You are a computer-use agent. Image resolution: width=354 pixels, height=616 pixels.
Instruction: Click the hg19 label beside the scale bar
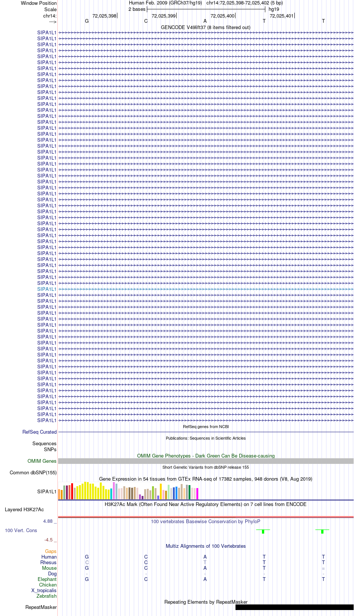pos(274,9)
